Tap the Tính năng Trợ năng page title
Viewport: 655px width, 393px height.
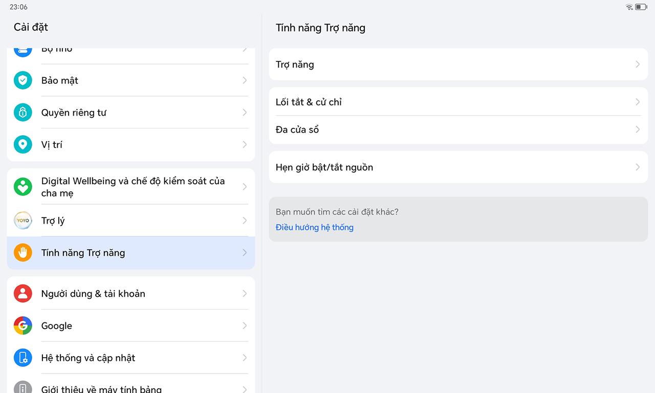(320, 28)
